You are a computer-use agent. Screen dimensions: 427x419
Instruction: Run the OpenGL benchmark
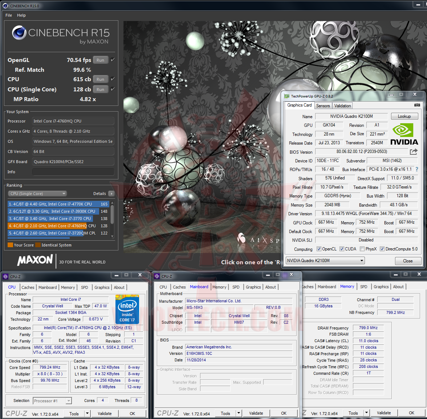[101, 60]
